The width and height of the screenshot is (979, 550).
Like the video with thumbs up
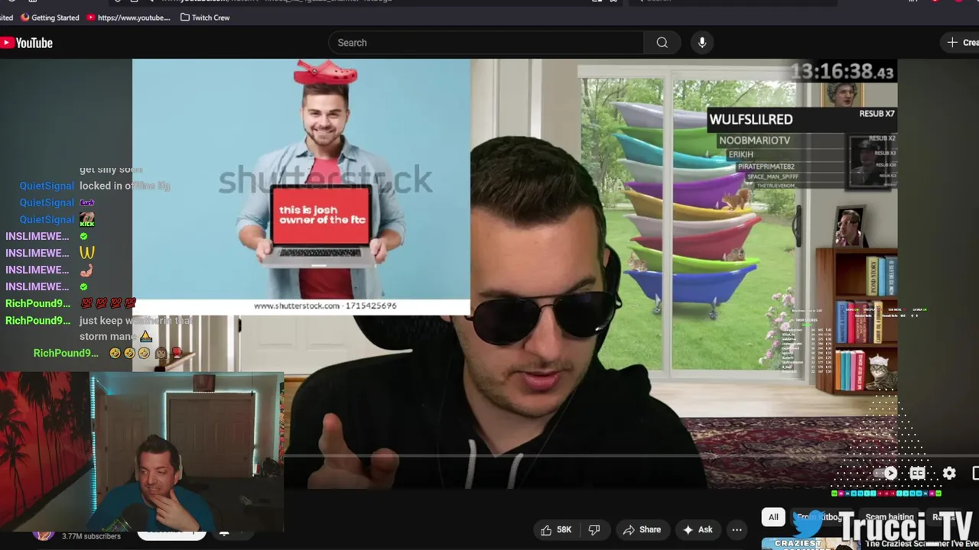[x=556, y=529]
